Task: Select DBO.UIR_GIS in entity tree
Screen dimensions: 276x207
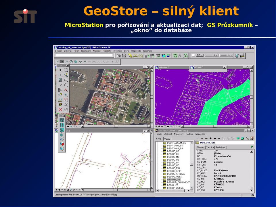Action: (174, 179)
